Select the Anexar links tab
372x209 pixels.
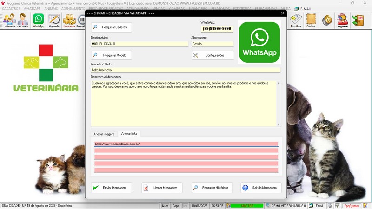click(x=130, y=134)
